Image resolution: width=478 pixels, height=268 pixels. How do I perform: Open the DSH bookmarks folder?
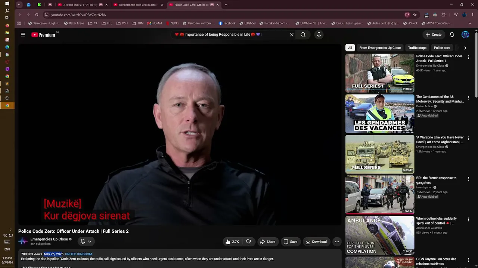coord(122,23)
